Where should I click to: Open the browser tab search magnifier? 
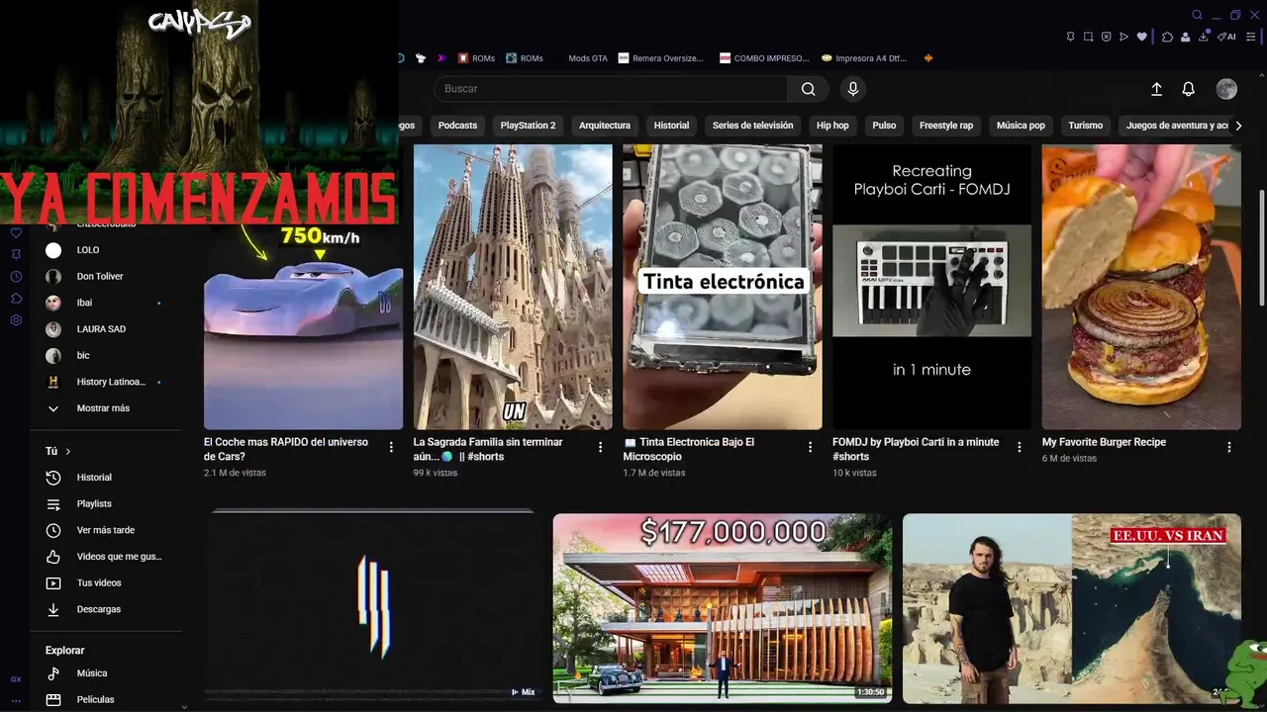click(x=1198, y=15)
